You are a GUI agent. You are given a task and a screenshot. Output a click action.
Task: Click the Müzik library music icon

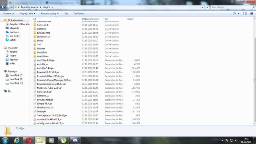coord(7,56)
